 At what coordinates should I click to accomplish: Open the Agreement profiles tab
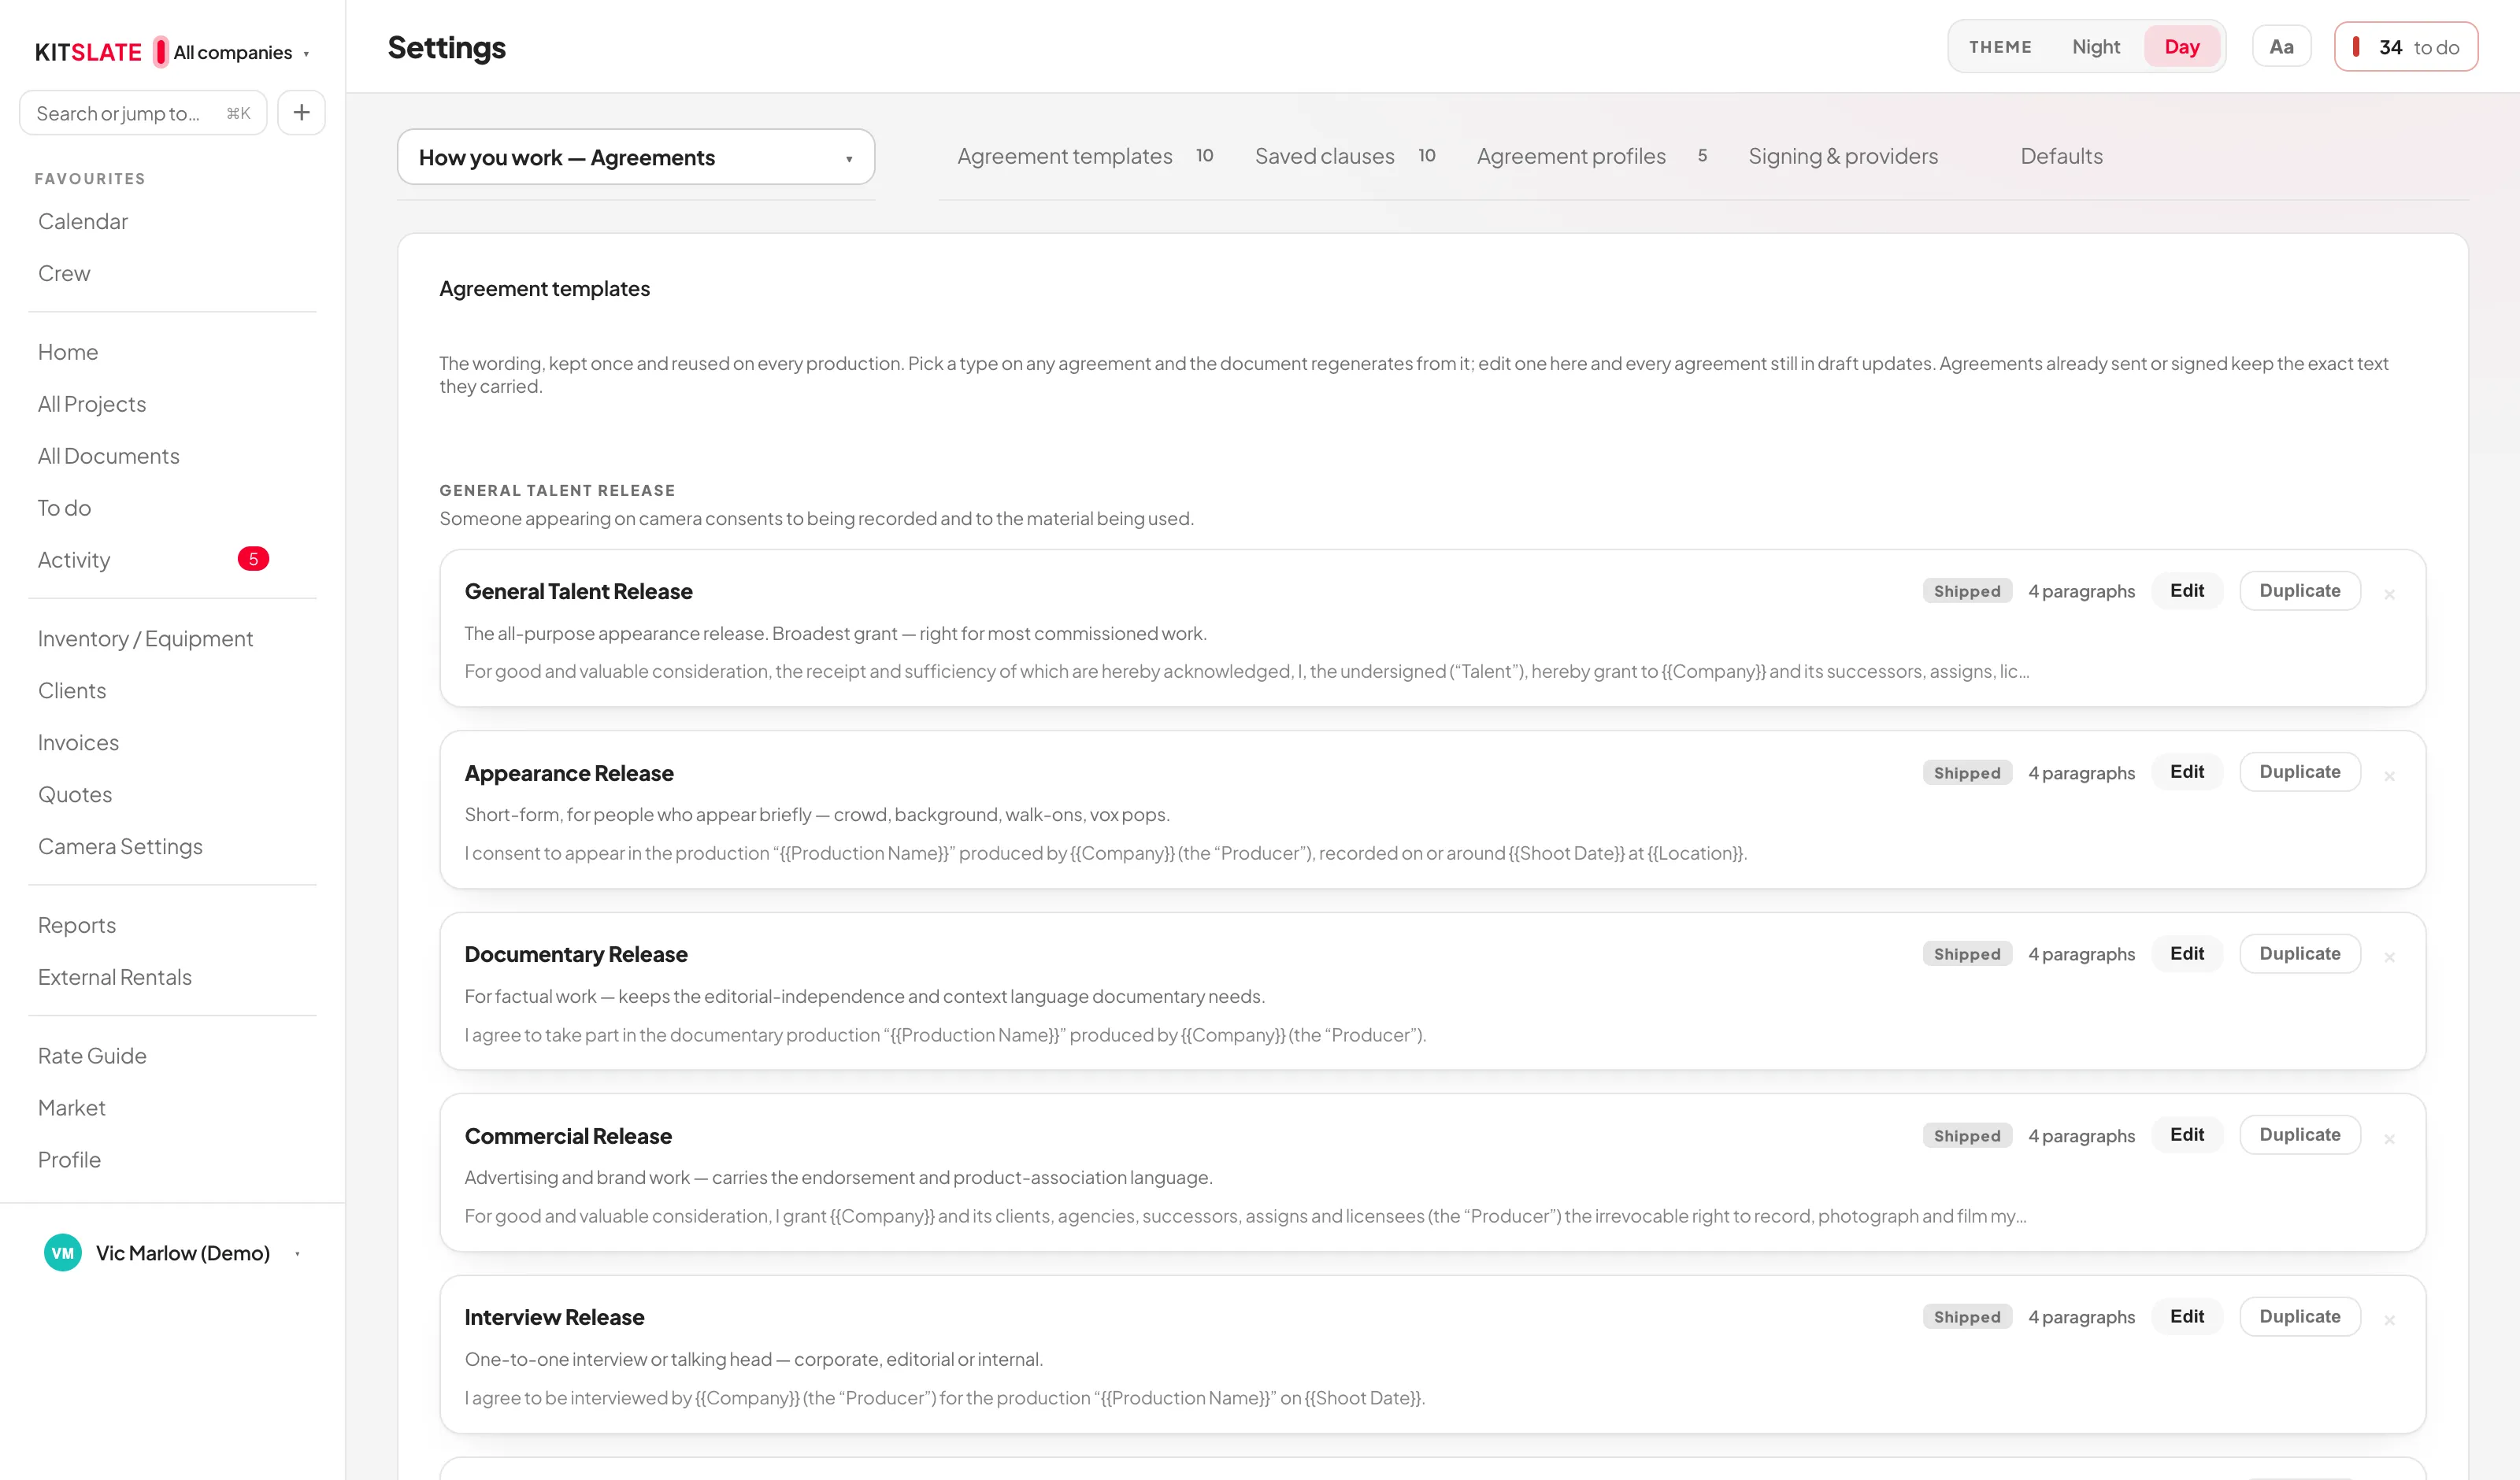tap(1592, 156)
